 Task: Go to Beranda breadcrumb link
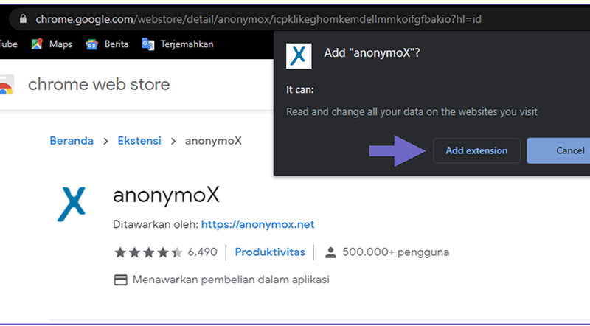(x=72, y=141)
